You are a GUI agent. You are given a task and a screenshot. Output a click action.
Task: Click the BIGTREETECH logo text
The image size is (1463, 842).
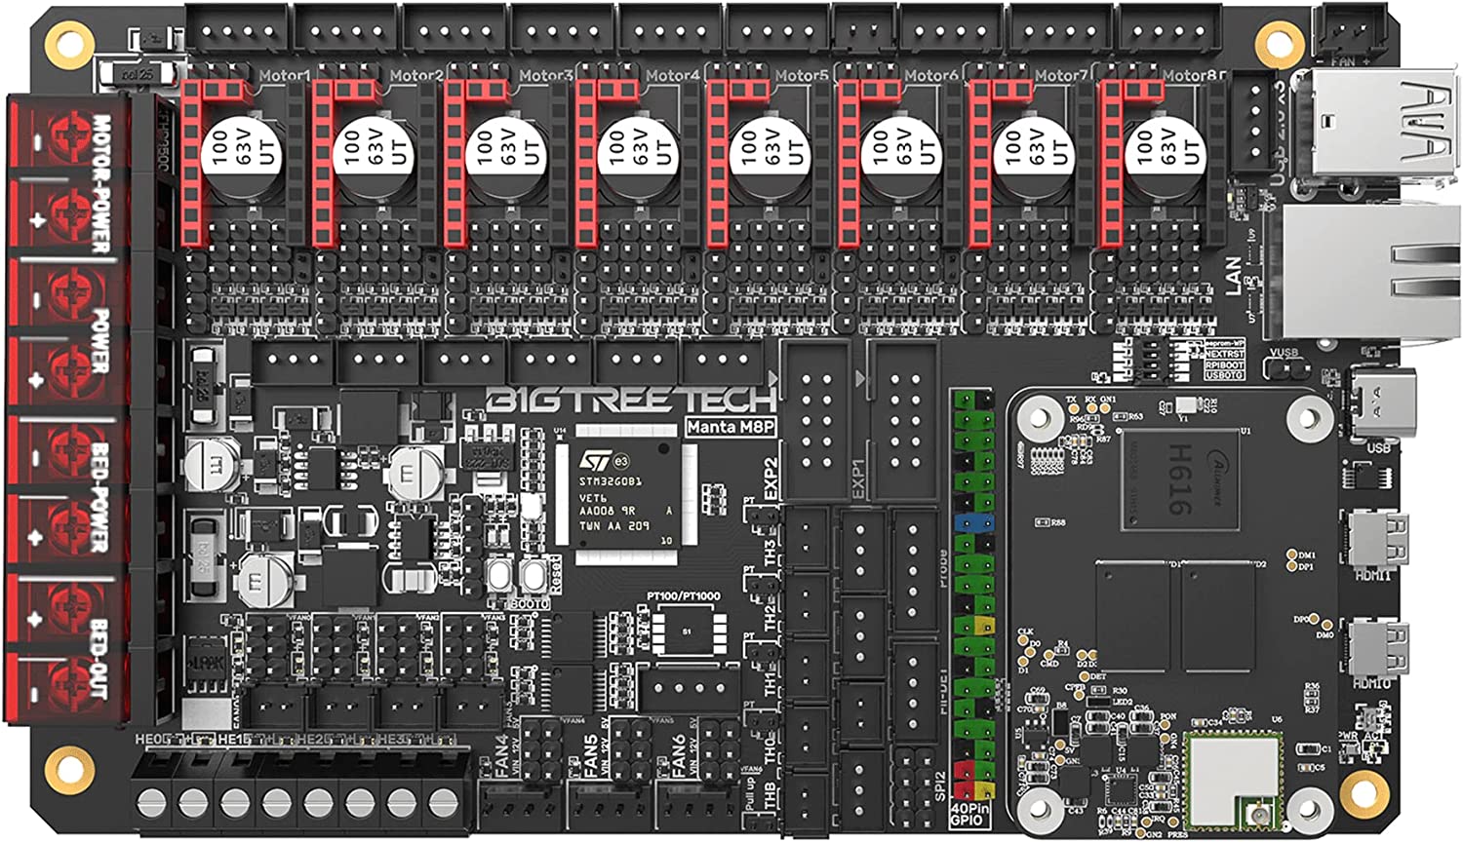(x=631, y=401)
